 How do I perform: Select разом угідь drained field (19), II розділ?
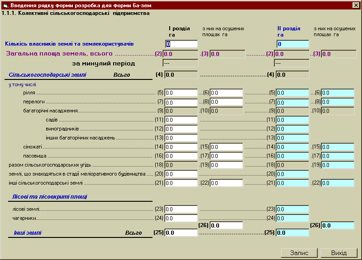click(338, 165)
